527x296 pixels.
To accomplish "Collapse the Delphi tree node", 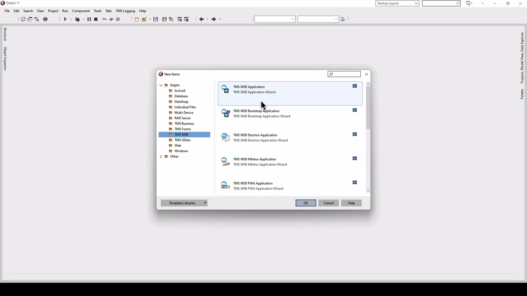I will pos(161,85).
